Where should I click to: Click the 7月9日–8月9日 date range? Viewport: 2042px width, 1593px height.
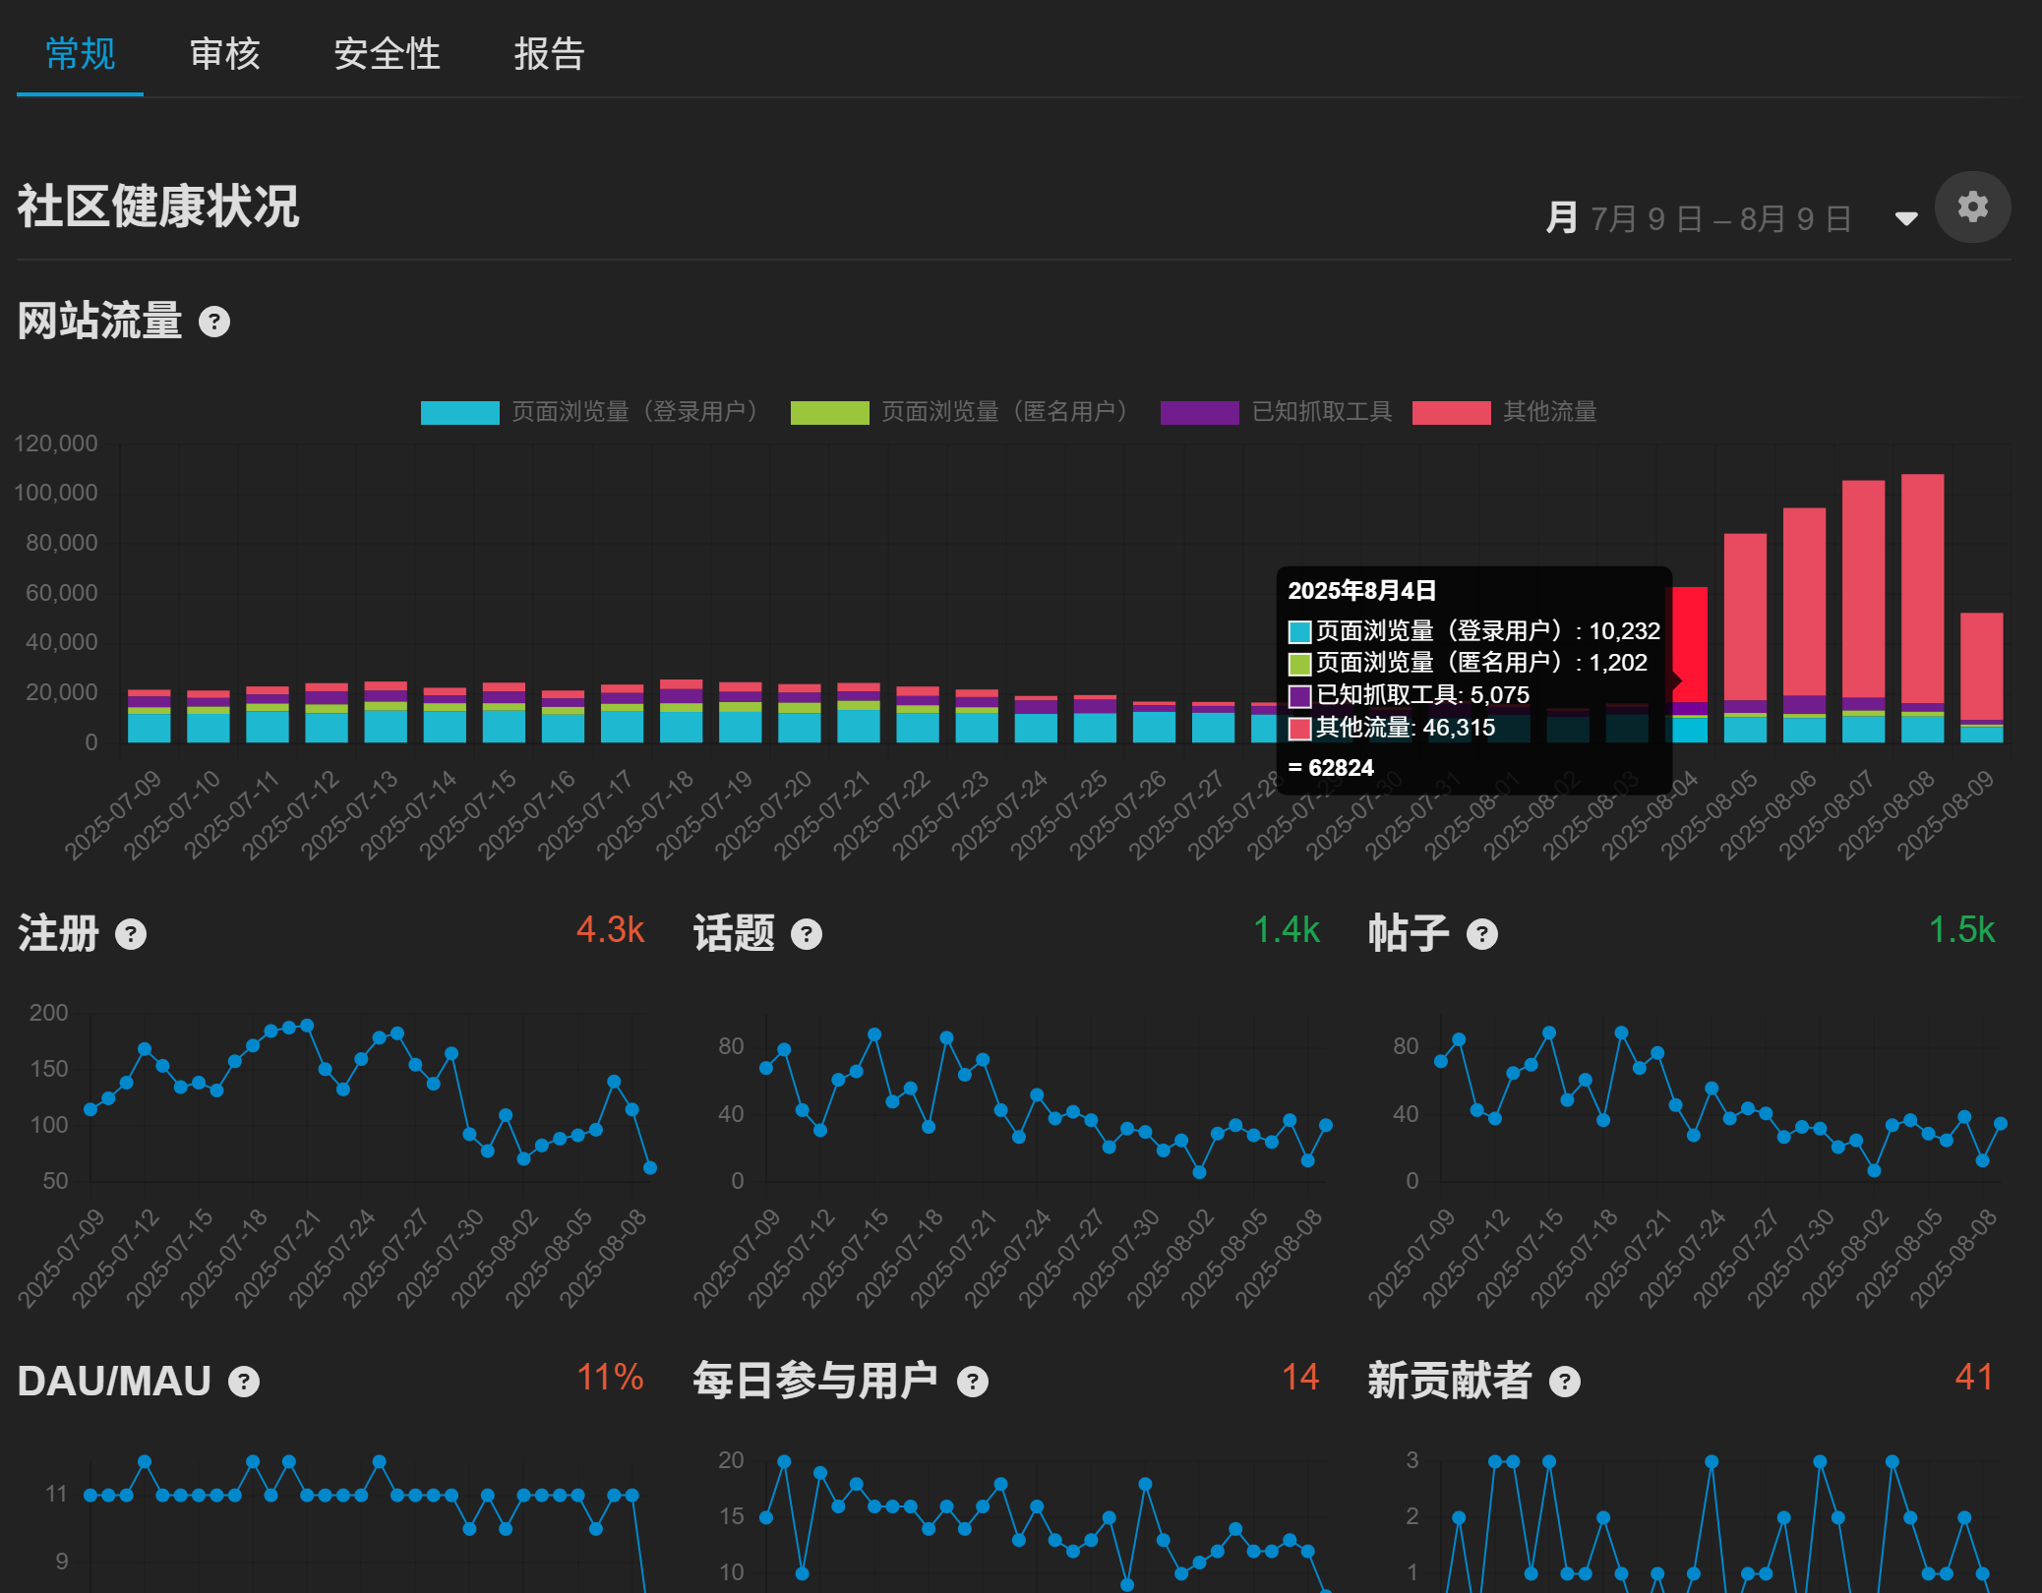(1721, 218)
